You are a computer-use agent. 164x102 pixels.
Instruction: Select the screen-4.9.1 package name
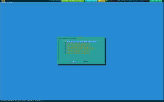click(78, 52)
